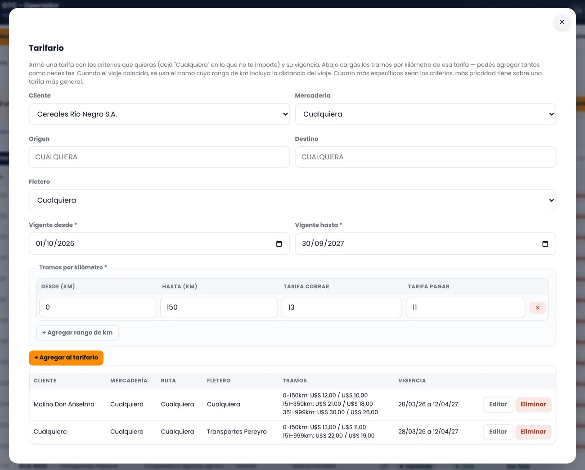Edit the Tarifa pagar value 11
The width and height of the screenshot is (585, 470).
(x=465, y=307)
